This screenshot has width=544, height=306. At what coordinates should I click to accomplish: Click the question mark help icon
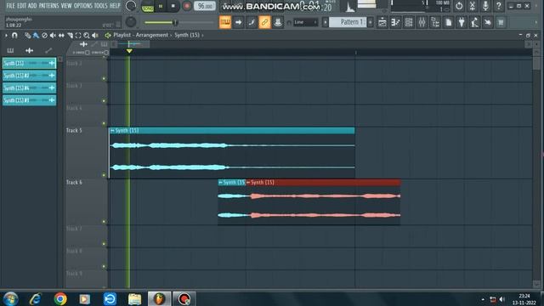[x=499, y=6]
